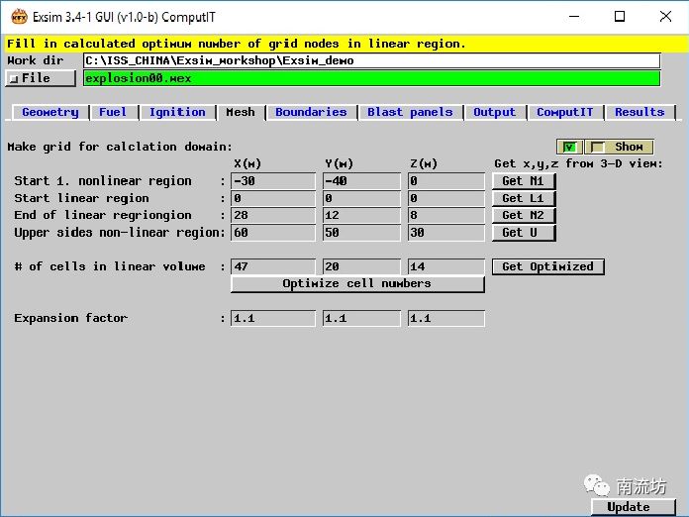The height and width of the screenshot is (517, 689).
Task: Click Optimize cell numbers button
Action: pyautogui.click(x=356, y=283)
